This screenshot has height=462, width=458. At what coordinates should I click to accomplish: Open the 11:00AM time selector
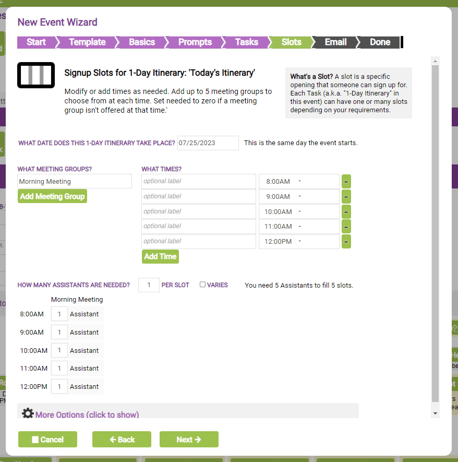pos(299,226)
